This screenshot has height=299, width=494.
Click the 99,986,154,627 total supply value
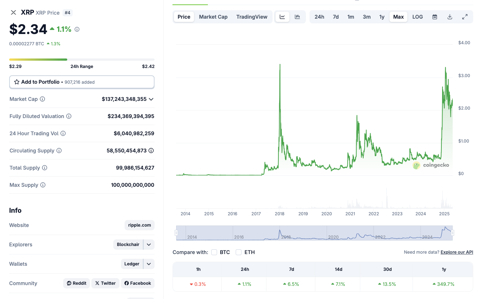pyautogui.click(x=135, y=168)
